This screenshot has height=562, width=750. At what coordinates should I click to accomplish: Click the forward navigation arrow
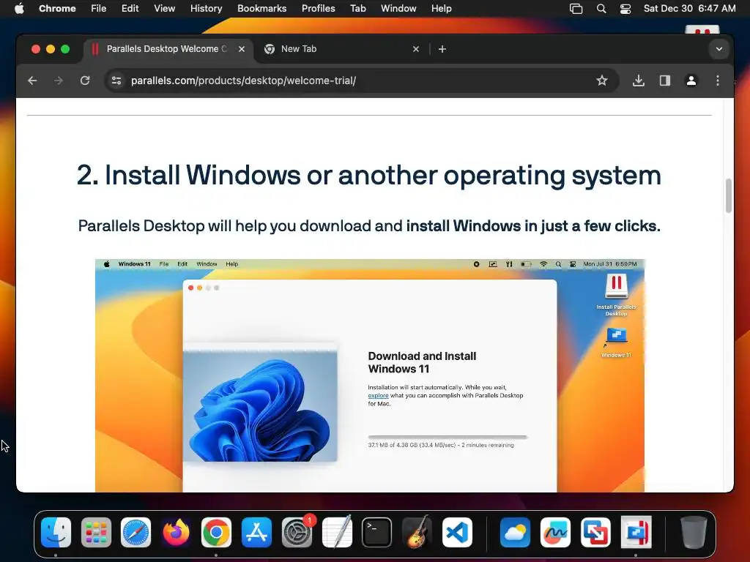point(59,80)
